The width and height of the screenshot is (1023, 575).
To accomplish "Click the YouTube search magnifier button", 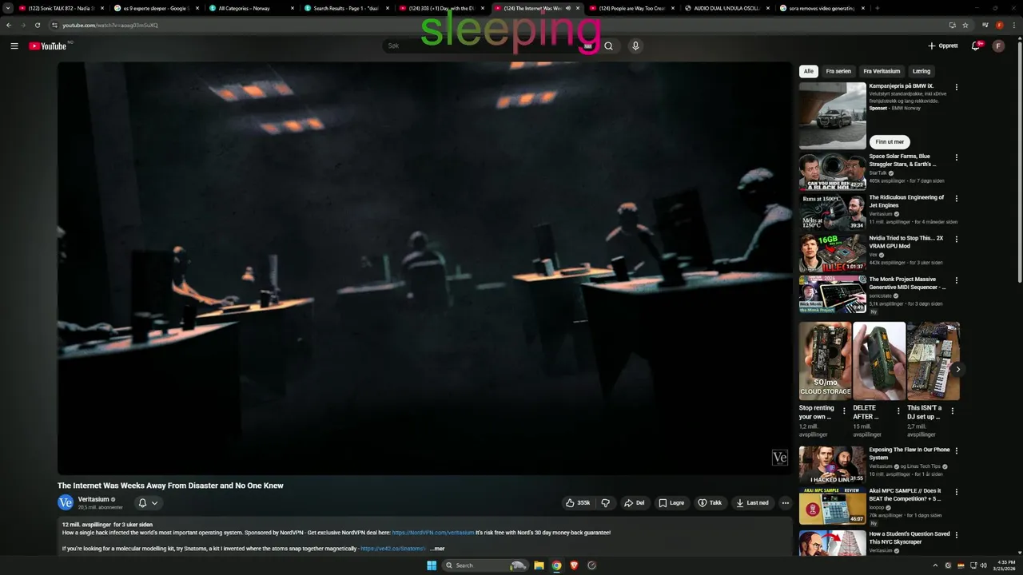I will tap(608, 46).
